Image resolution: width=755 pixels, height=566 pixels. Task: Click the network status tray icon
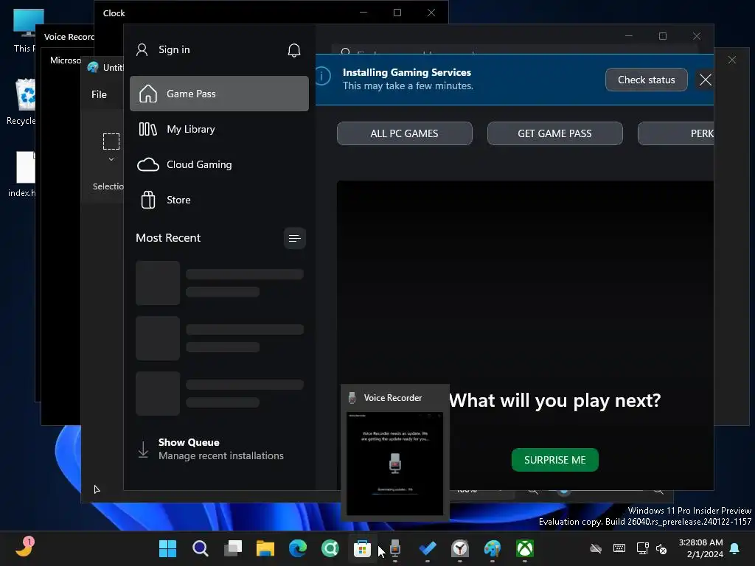[642, 548]
